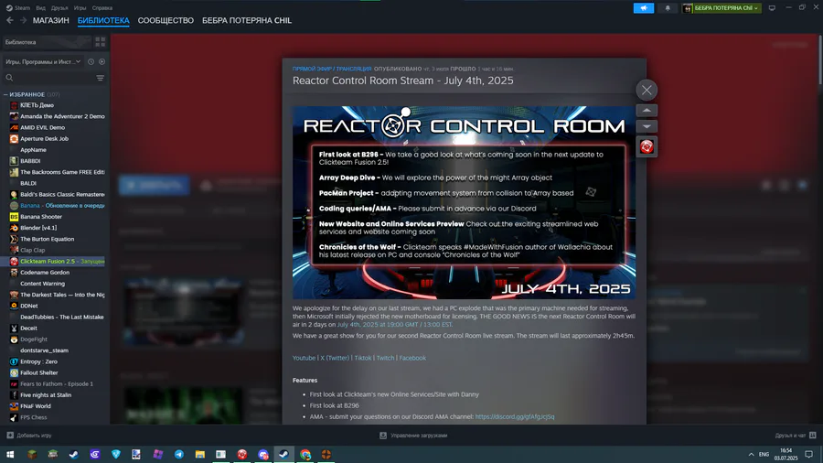Select Clickteam Fusion 2.5 in the library

coord(57,261)
